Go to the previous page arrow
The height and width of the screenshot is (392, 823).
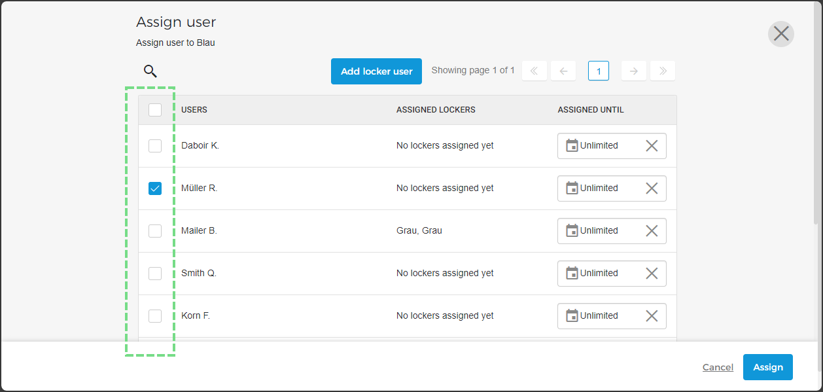(563, 71)
